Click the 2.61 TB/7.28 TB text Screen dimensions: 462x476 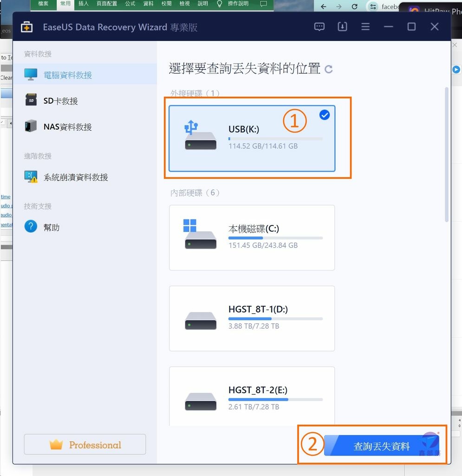[x=254, y=407]
